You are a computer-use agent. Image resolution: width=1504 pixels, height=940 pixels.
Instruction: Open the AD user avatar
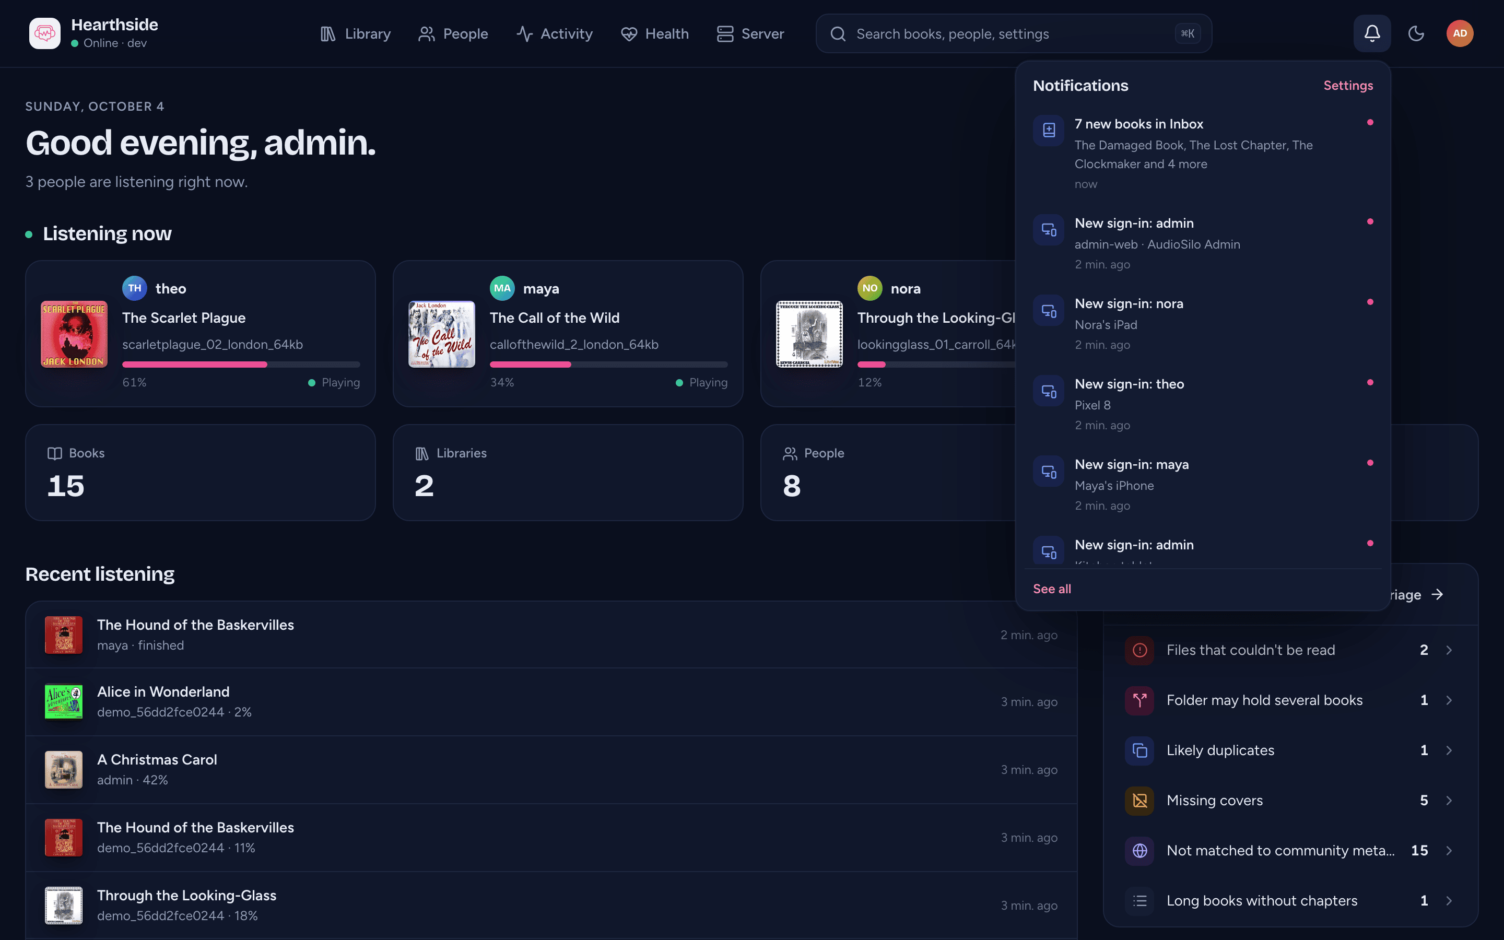pos(1459,33)
